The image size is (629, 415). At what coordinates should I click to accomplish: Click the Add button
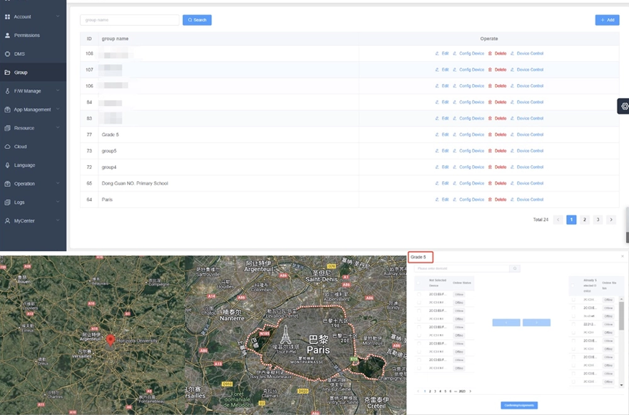(x=607, y=20)
